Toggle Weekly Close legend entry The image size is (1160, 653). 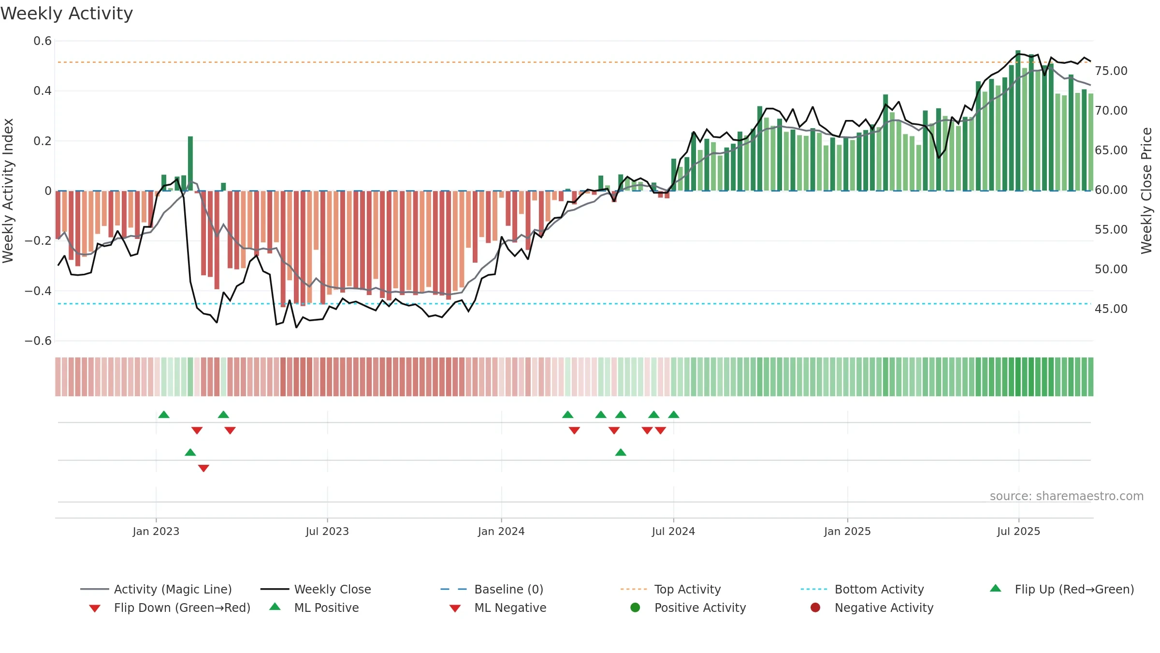(316, 589)
